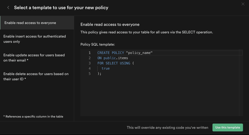Click the editor's vertical scrollbar strip
This screenshot has height=135, width=249.
coord(241,82)
